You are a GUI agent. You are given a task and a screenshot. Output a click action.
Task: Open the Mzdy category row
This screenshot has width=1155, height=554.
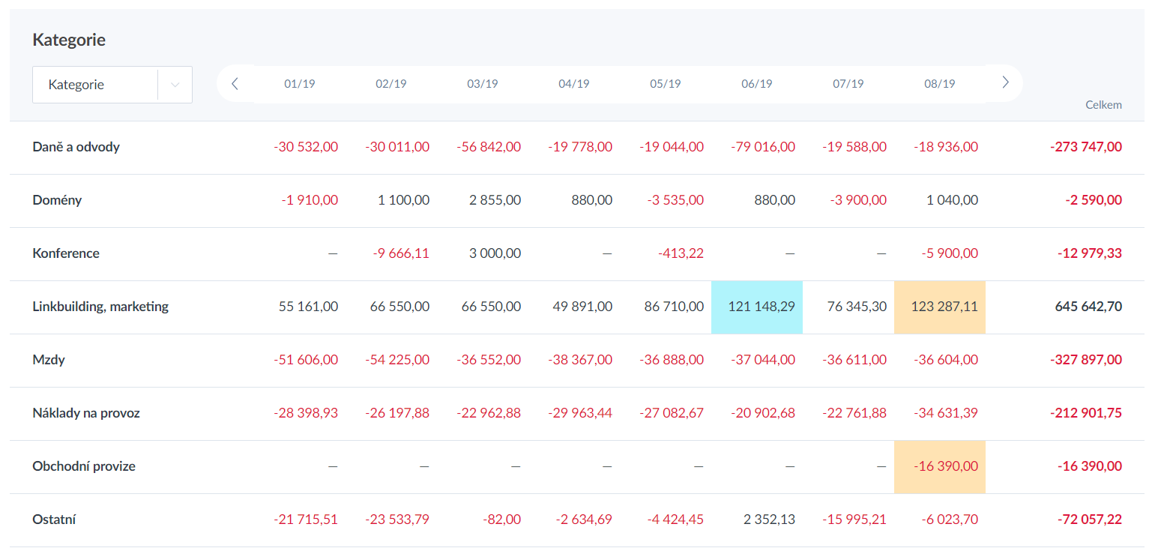click(x=49, y=360)
